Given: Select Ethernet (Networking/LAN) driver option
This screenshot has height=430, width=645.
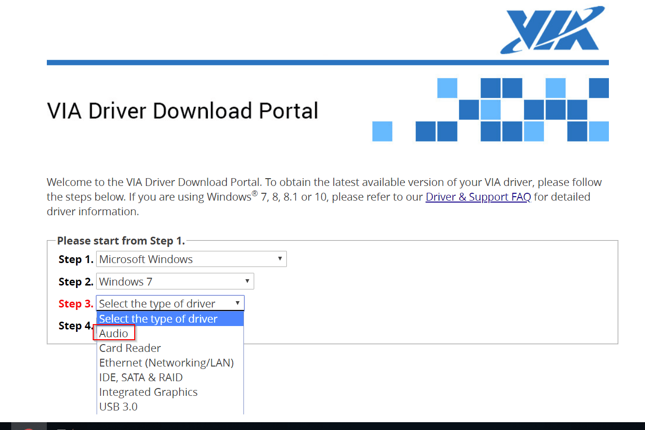Looking at the screenshot, I should click(x=166, y=362).
